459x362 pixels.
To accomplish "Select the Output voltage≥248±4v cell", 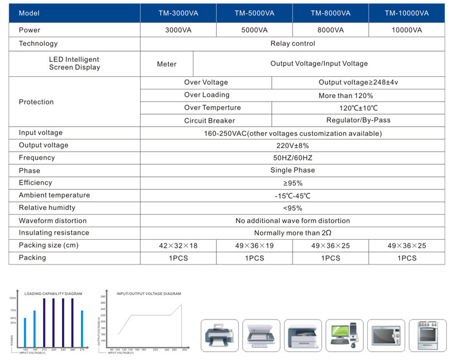I will coord(358,83).
